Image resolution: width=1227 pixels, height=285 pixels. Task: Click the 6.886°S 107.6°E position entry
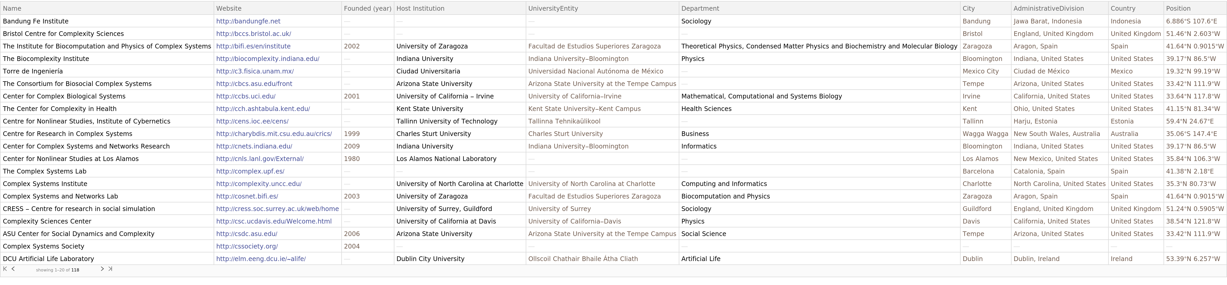click(1191, 21)
